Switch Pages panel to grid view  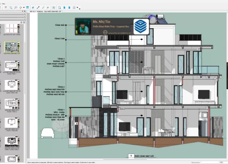(24, 22)
